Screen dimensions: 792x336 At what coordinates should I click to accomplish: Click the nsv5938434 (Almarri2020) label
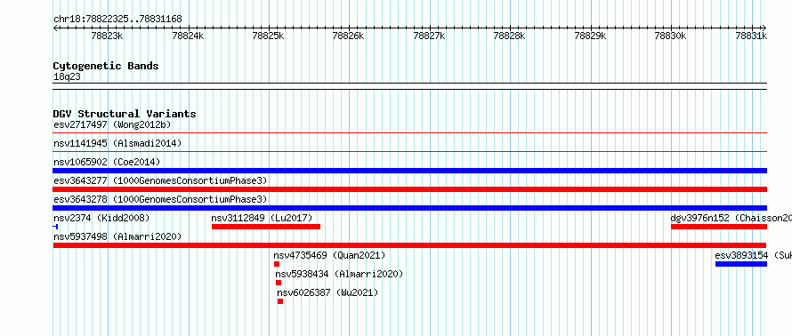coord(339,274)
